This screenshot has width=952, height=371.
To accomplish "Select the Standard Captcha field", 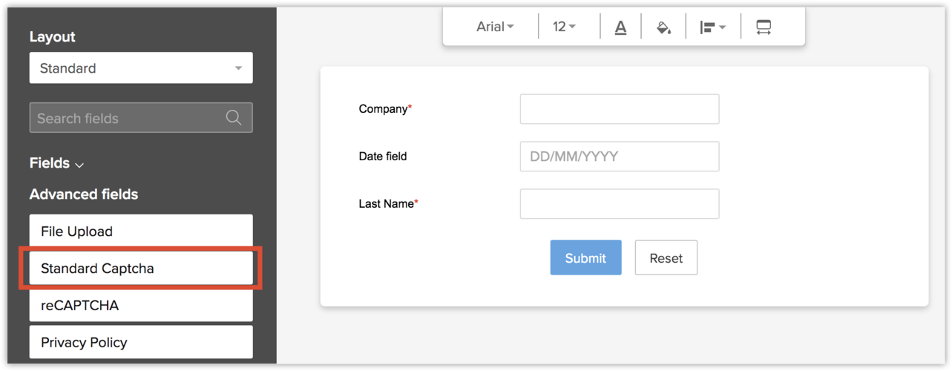I will pos(141,269).
